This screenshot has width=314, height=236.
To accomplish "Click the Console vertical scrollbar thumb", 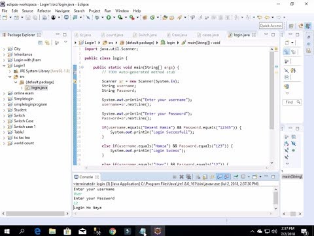I will [275, 198].
